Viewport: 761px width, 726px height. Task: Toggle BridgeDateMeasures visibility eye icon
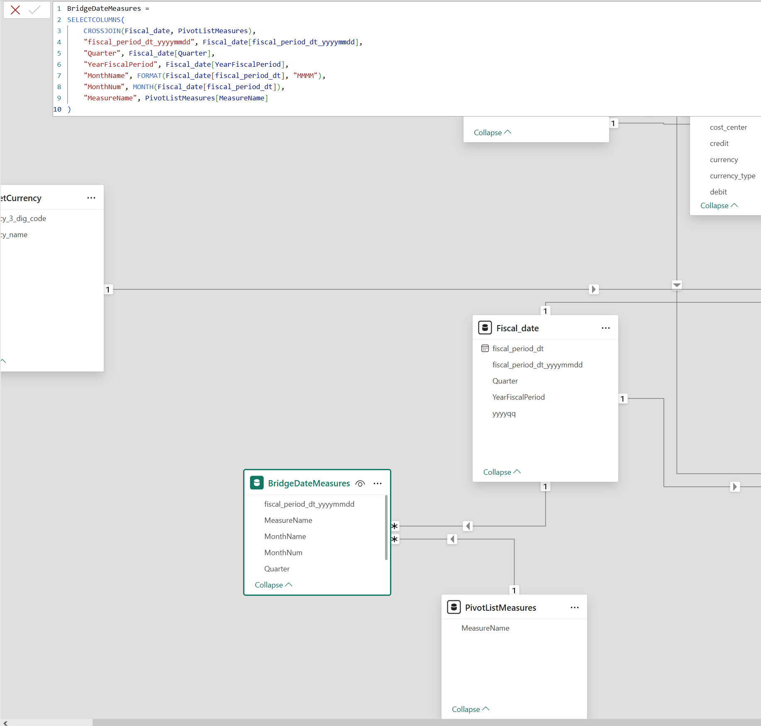[361, 483]
